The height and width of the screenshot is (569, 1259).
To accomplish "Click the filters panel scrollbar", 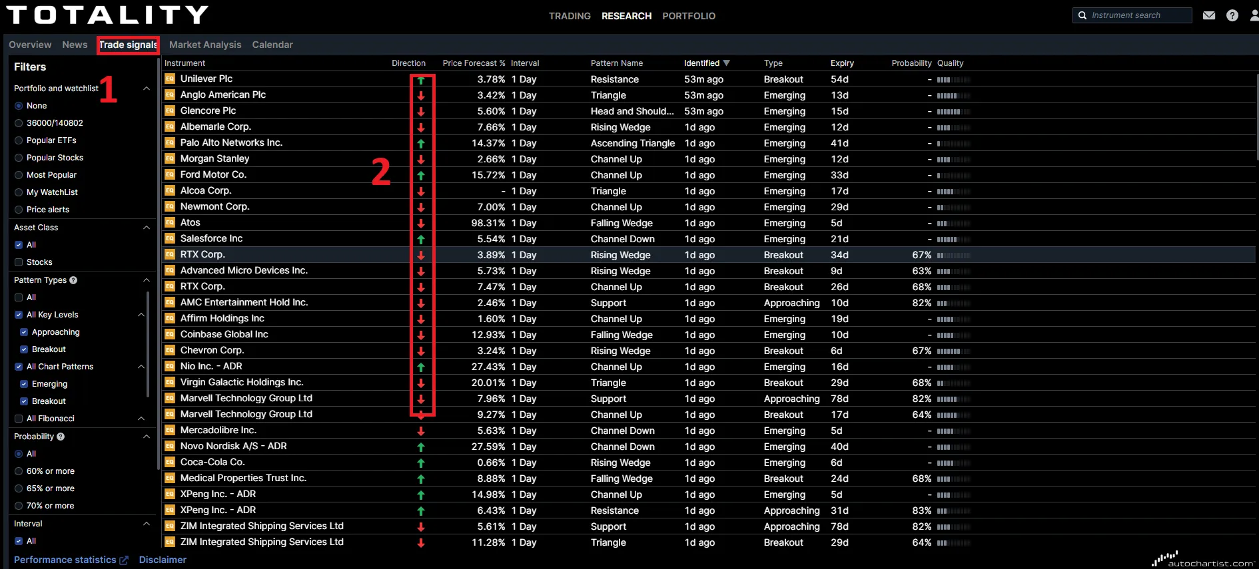I will point(158,263).
